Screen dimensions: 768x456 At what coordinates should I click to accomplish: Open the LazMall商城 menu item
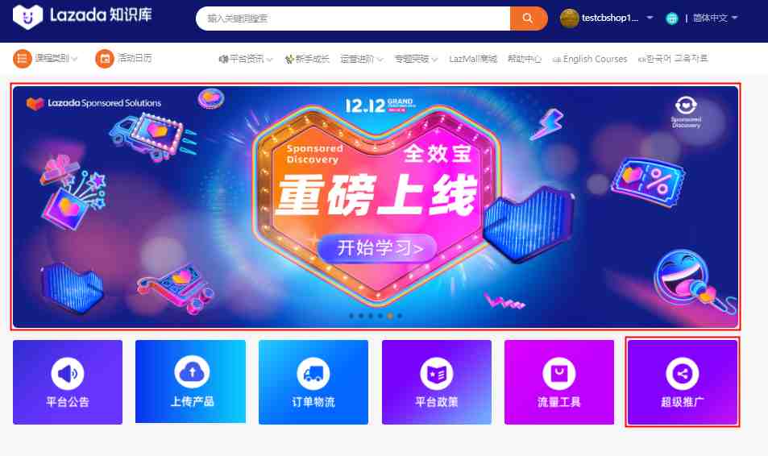click(473, 59)
